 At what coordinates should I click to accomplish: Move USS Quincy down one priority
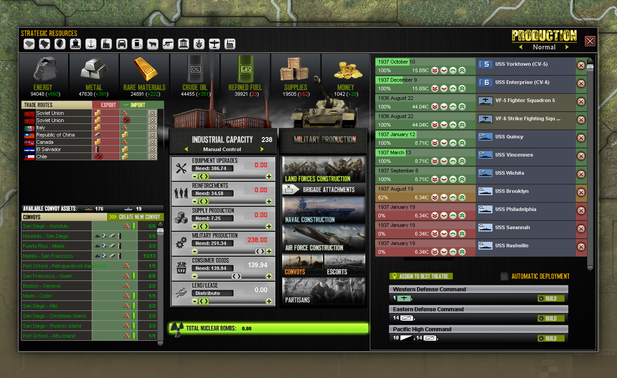(x=444, y=143)
